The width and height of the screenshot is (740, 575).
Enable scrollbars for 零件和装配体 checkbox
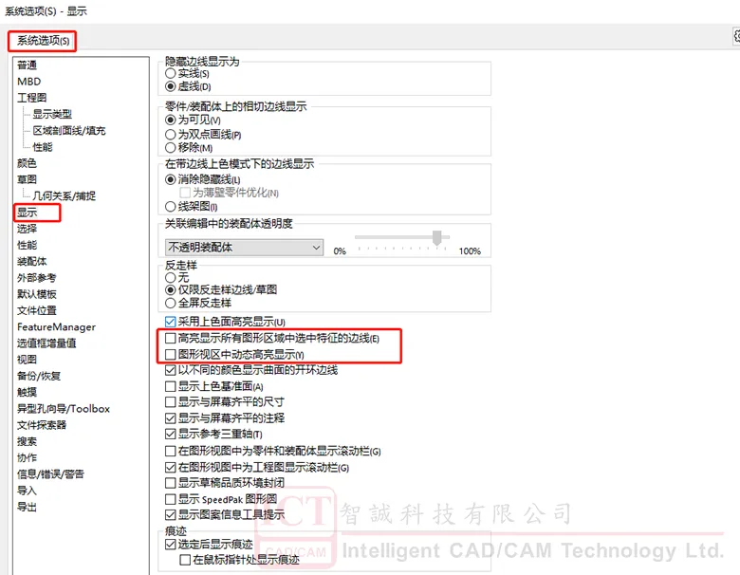coord(171,452)
